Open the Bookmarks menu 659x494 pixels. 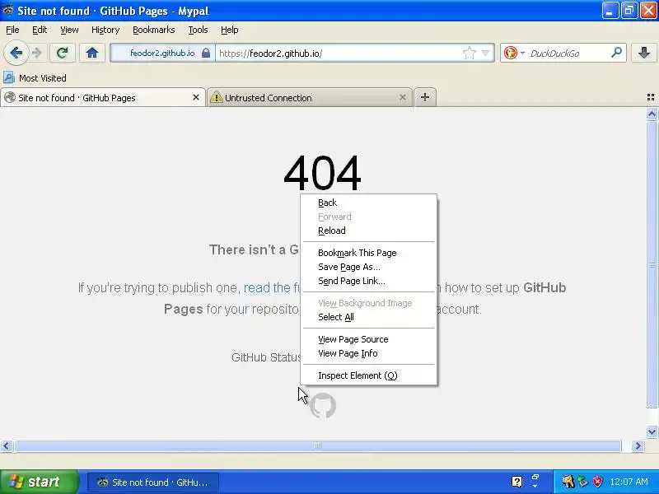[154, 30]
